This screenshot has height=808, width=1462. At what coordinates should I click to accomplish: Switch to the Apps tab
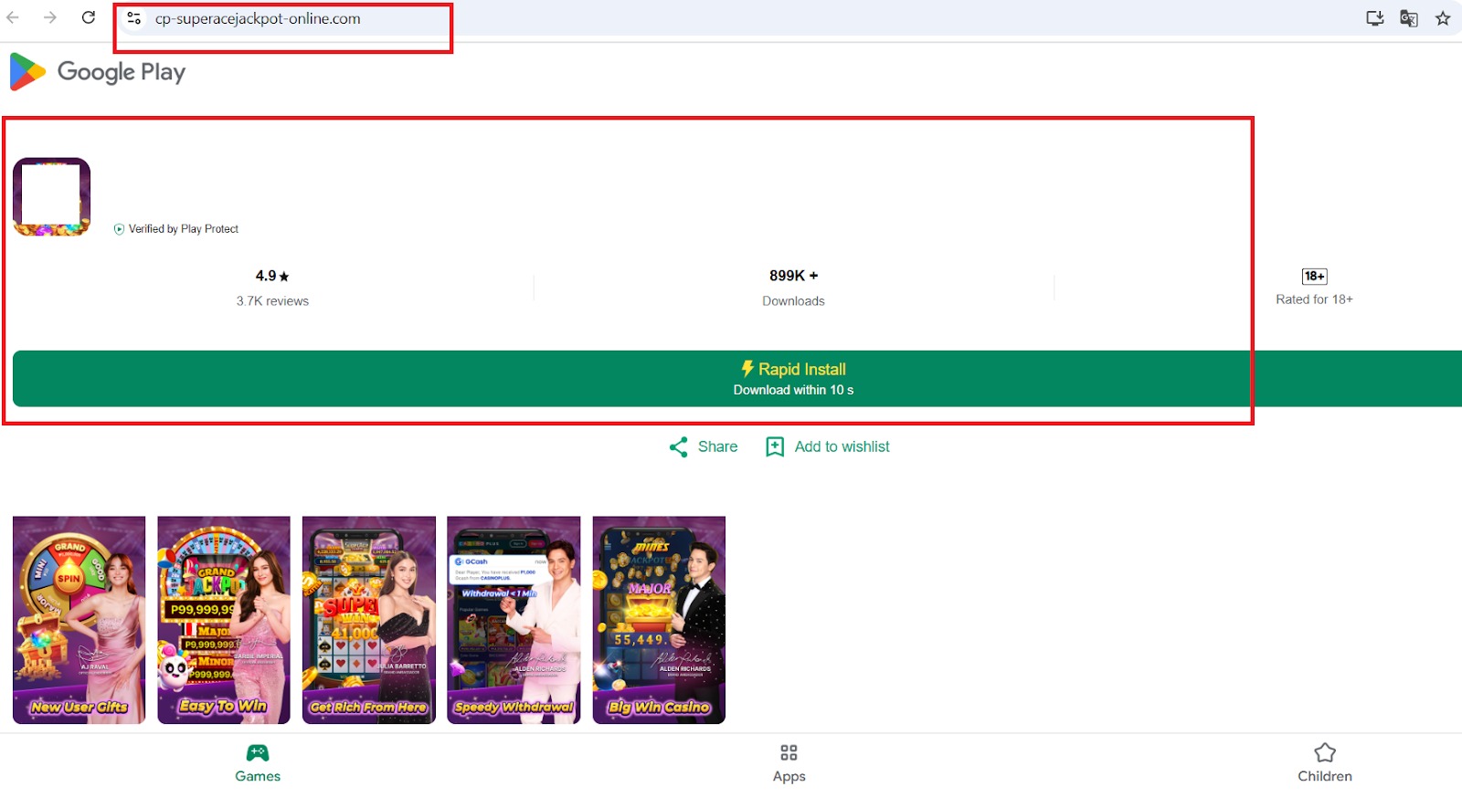coord(789,763)
